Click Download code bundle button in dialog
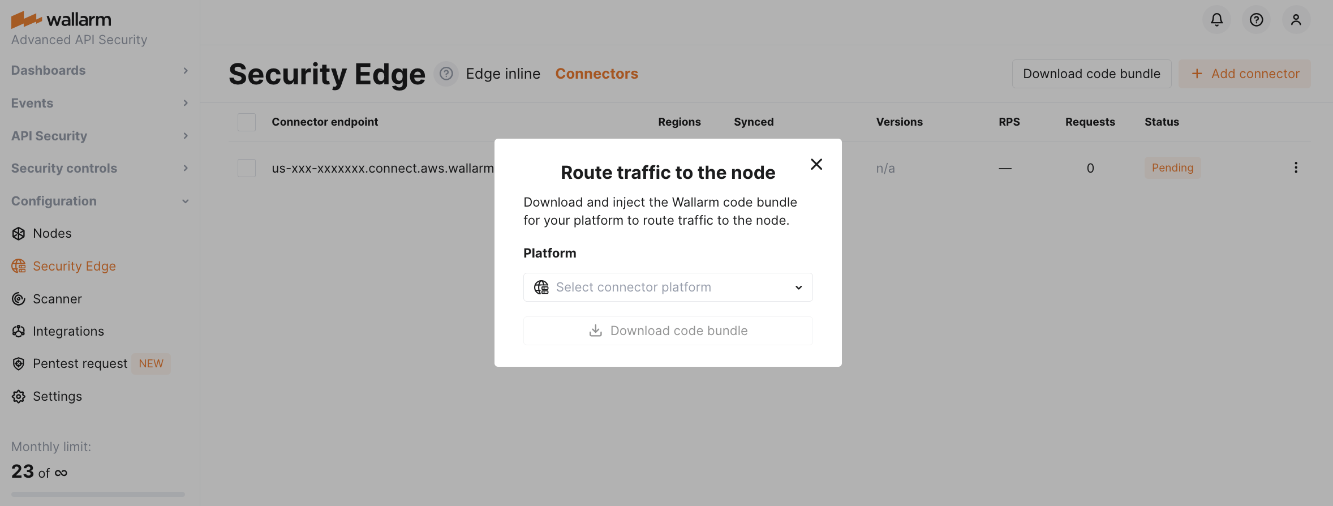The width and height of the screenshot is (1333, 506). (x=668, y=331)
